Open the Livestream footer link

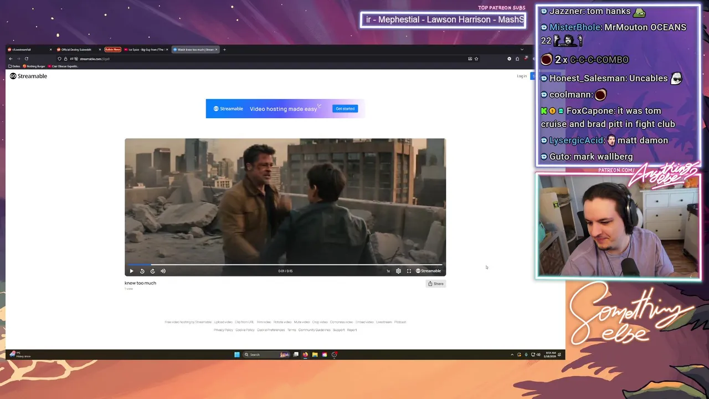(384, 322)
